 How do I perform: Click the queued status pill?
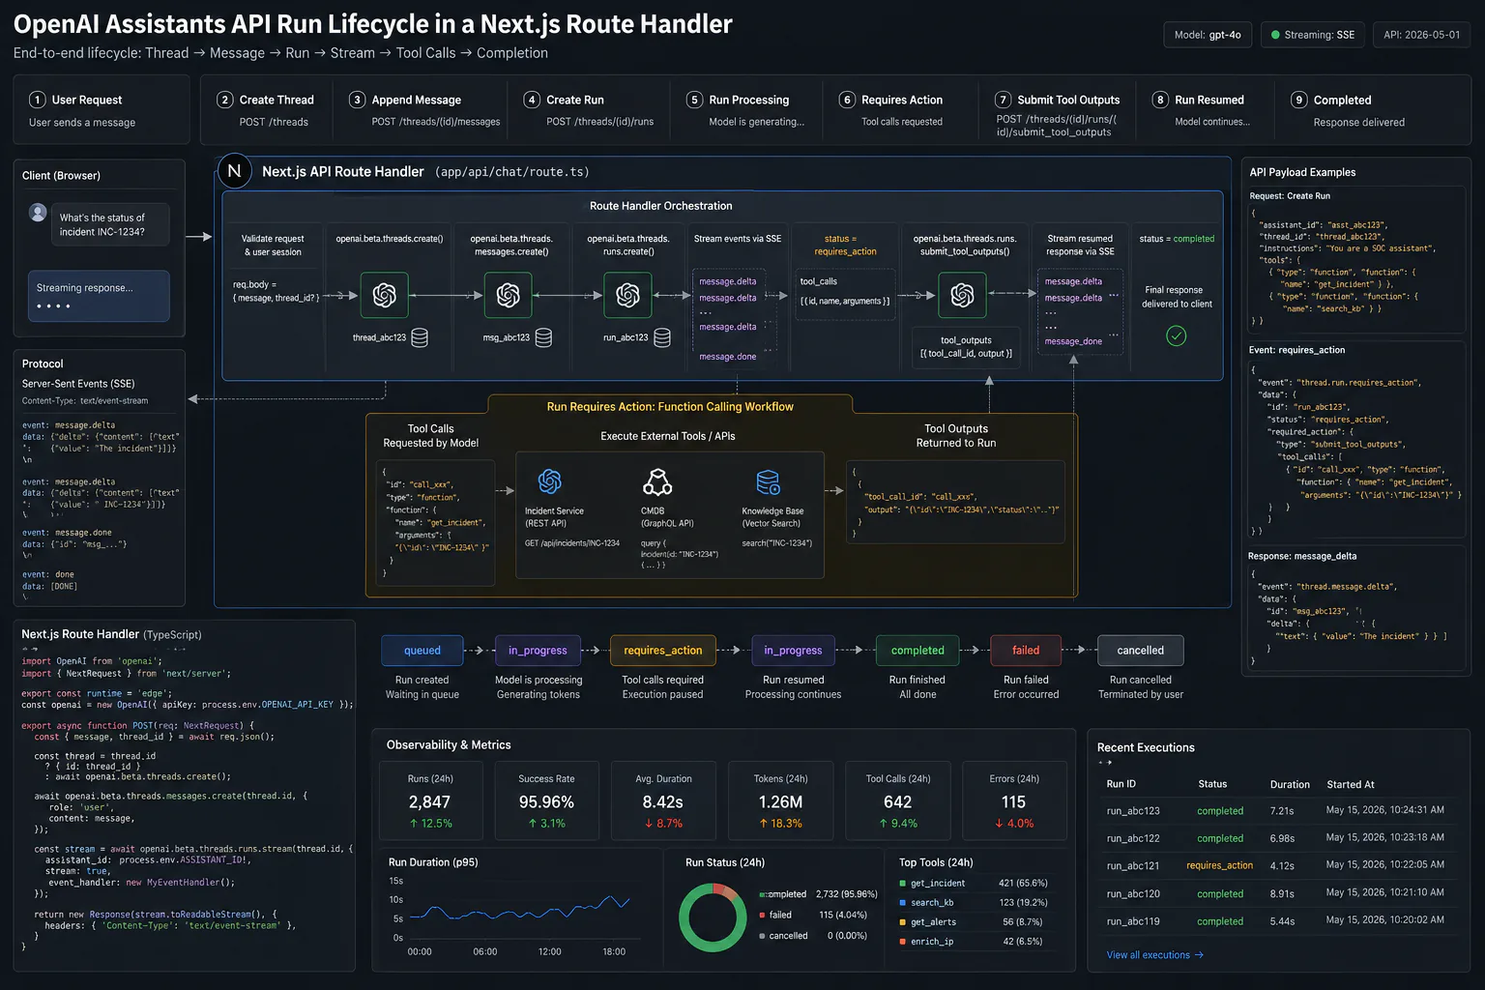[x=422, y=651]
